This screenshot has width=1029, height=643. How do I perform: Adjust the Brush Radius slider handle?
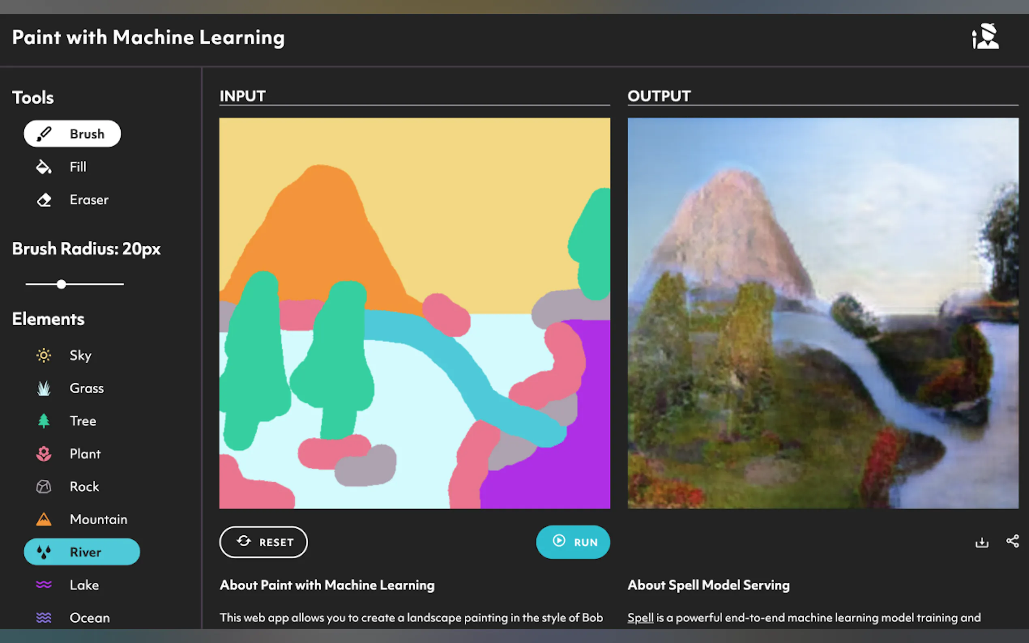(61, 284)
